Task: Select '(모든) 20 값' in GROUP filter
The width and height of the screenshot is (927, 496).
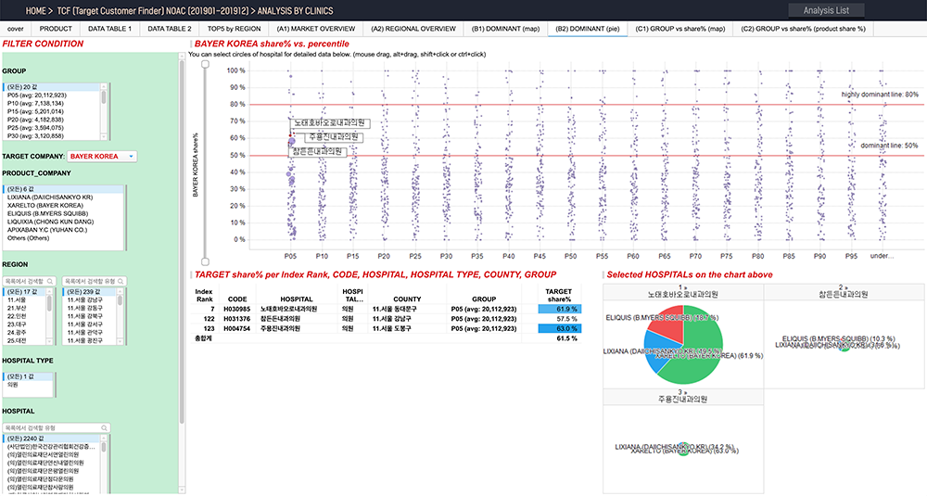Action: pyautogui.click(x=52, y=87)
